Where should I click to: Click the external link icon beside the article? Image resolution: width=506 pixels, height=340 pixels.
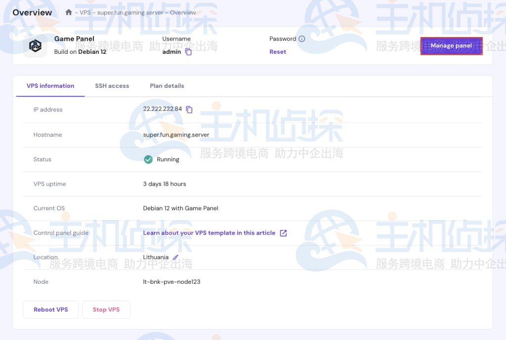coord(283,233)
